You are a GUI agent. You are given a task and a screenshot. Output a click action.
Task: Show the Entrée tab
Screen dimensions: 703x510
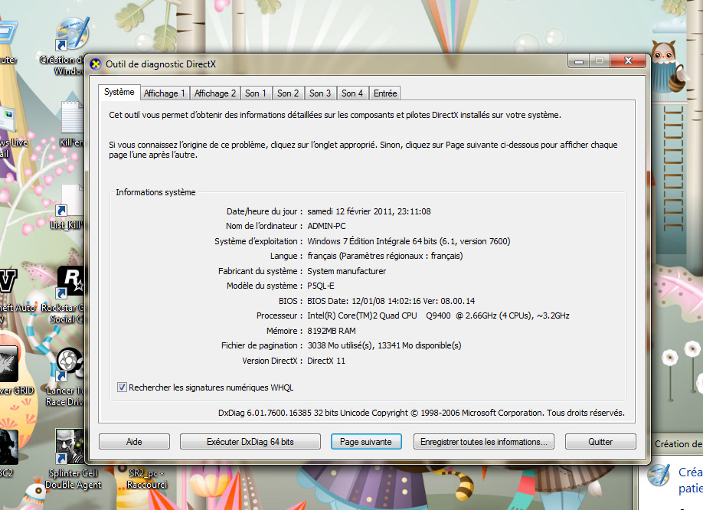(385, 93)
